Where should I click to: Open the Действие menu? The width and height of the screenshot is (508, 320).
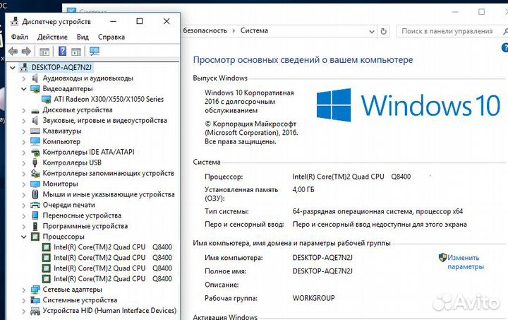(52, 37)
